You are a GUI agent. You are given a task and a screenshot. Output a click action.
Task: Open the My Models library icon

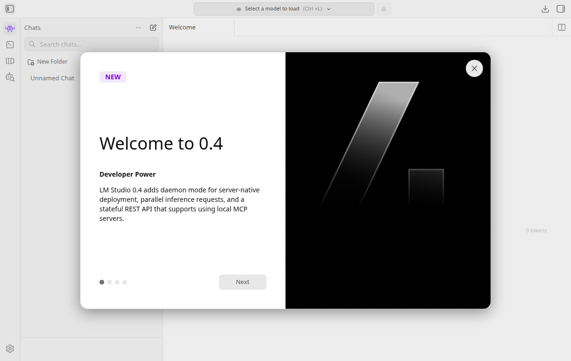click(10, 61)
